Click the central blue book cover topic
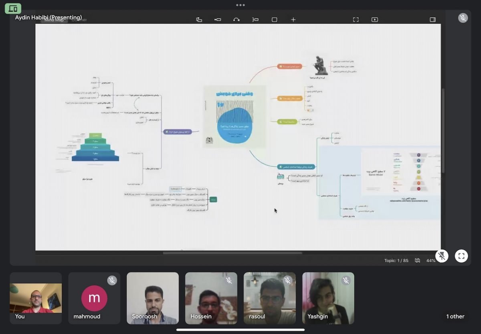The width and height of the screenshot is (481, 334). [234, 117]
